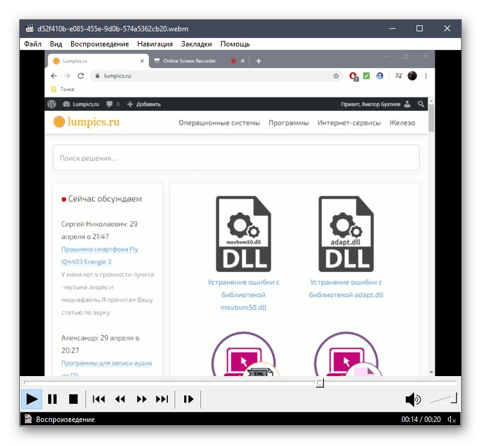
Task: Click the green checkmark extension icon
Action: tap(366, 75)
